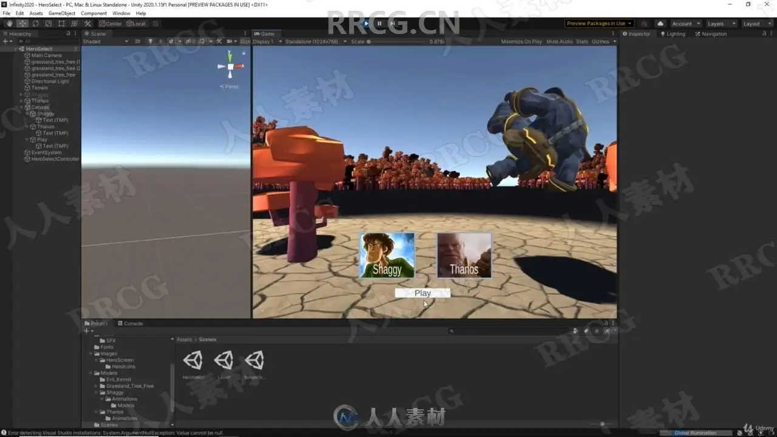Screen dimensions: 777x437
Task: Step one frame forward
Action: pyautogui.click(x=393, y=24)
